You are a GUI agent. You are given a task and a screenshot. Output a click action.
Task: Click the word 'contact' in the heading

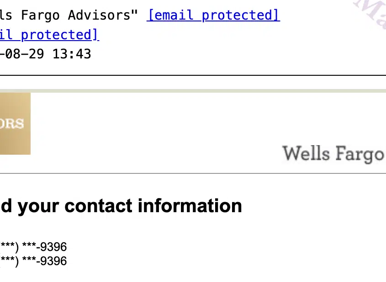pos(99,206)
